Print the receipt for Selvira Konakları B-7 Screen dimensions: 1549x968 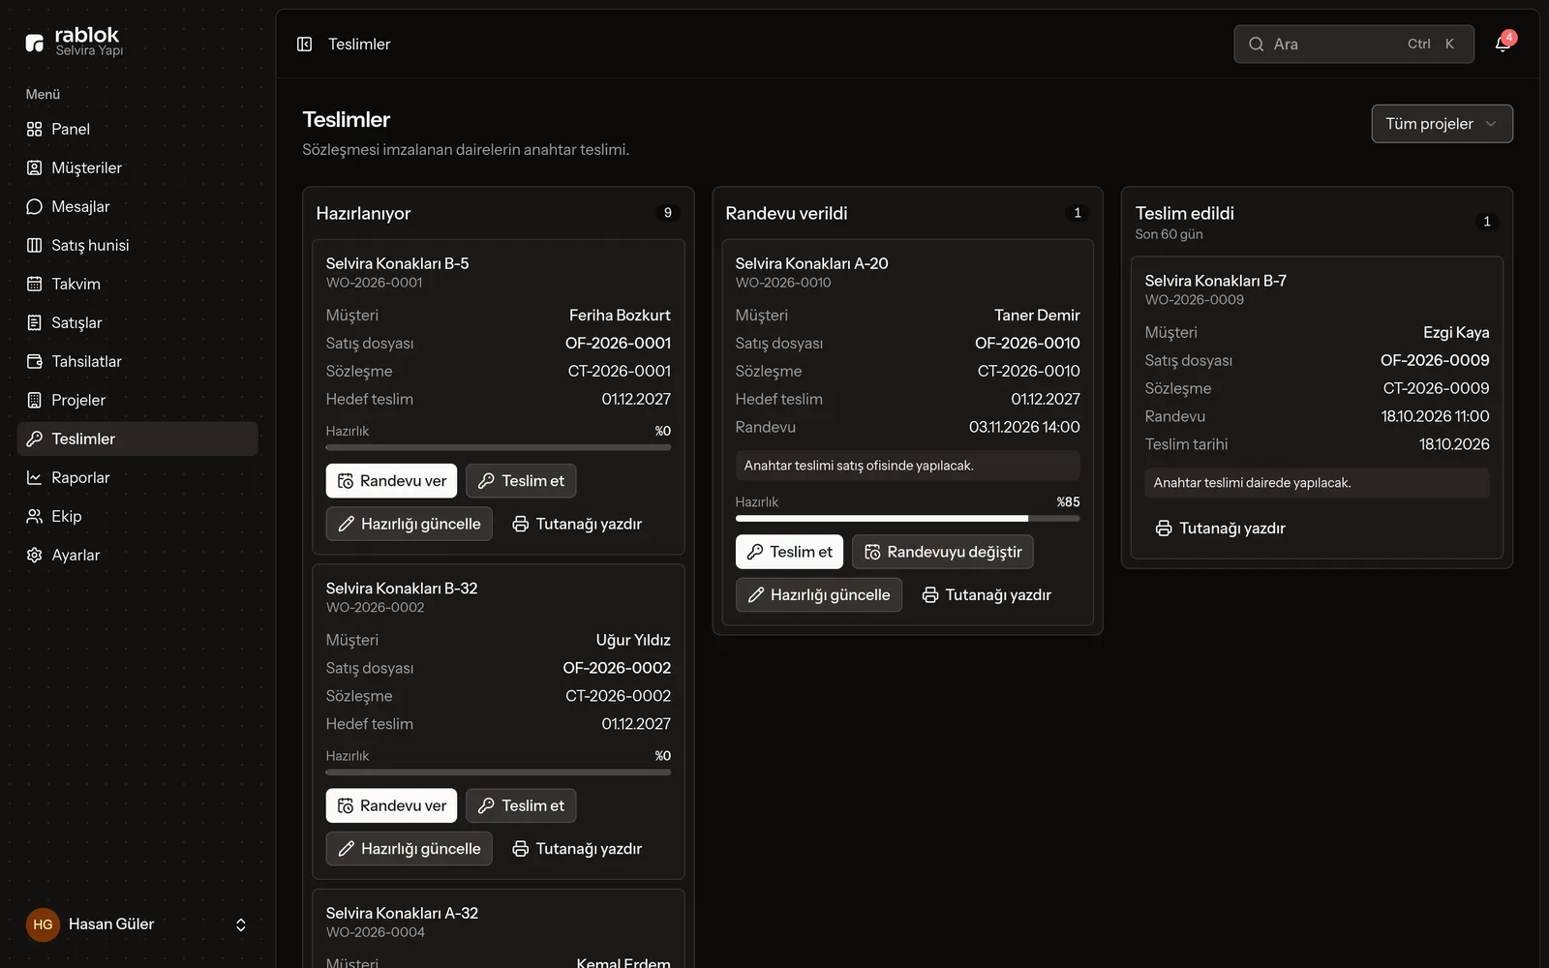[1221, 529]
